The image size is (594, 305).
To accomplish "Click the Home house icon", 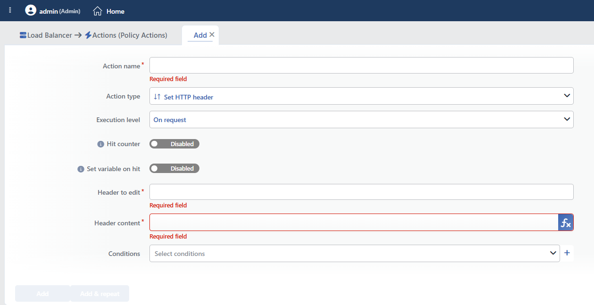I will 98,11.
